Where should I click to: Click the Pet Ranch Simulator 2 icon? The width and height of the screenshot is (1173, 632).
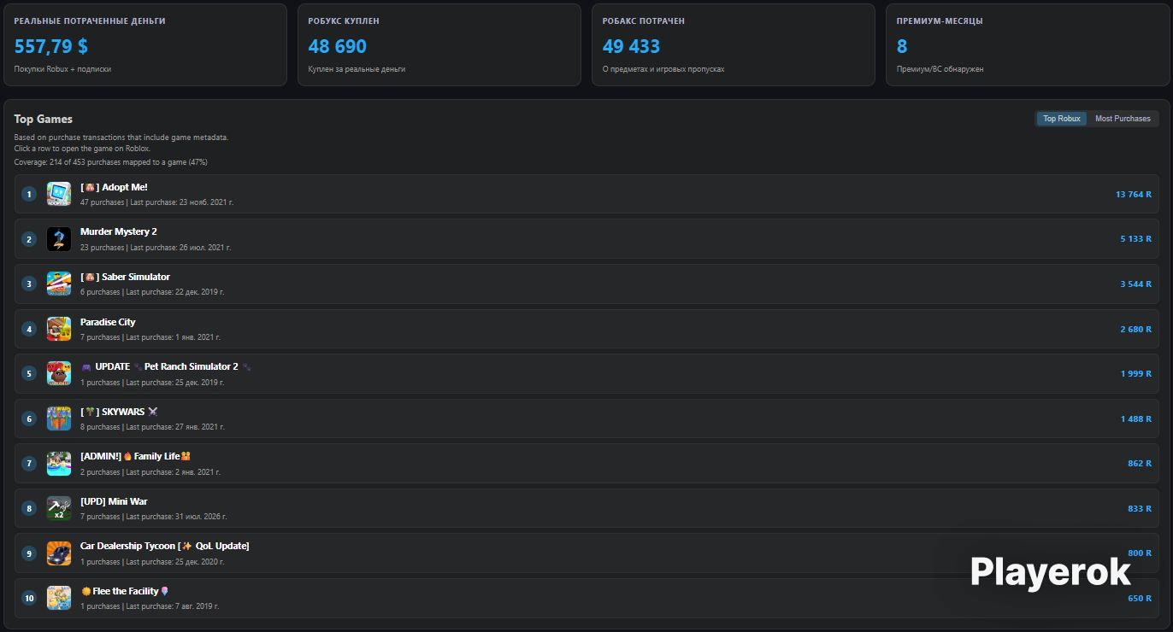pos(59,373)
